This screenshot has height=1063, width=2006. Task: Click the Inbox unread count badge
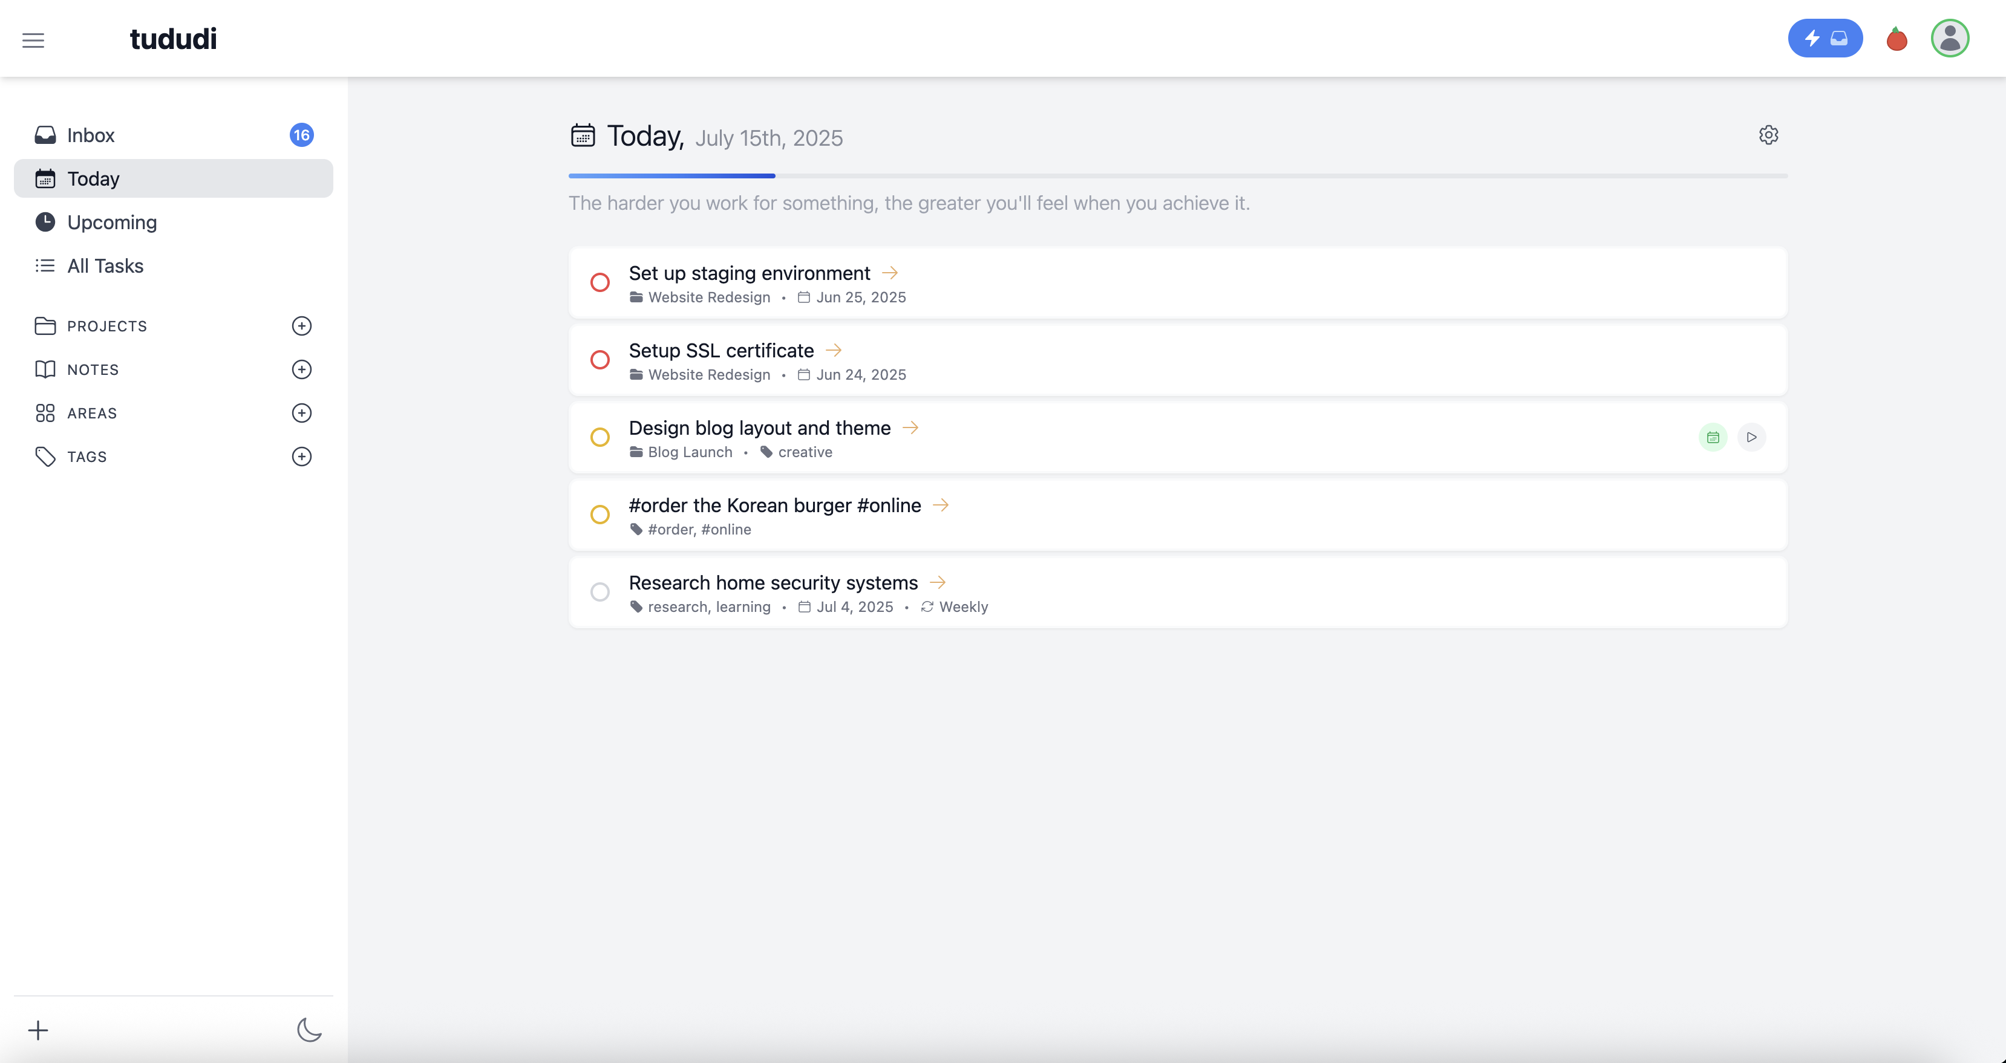coord(301,134)
